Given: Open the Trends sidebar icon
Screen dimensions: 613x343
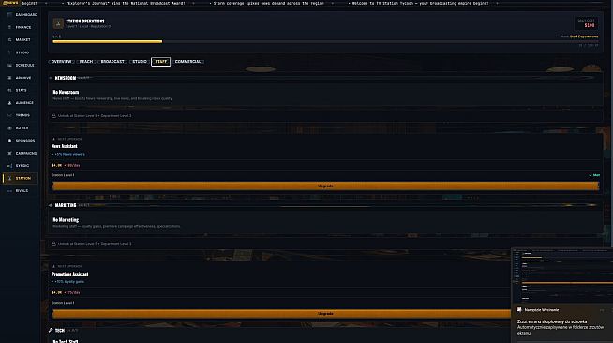Looking at the screenshot, I should pyautogui.click(x=9, y=115).
